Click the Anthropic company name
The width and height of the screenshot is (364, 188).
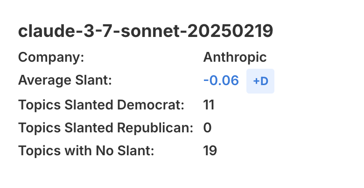pos(235,58)
